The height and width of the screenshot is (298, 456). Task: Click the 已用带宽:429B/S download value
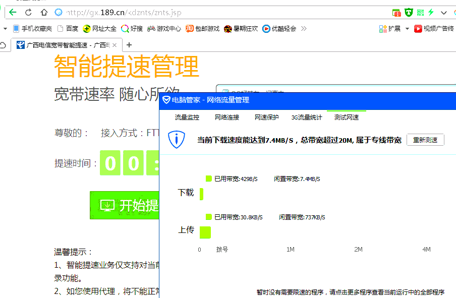(x=236, y=179)
